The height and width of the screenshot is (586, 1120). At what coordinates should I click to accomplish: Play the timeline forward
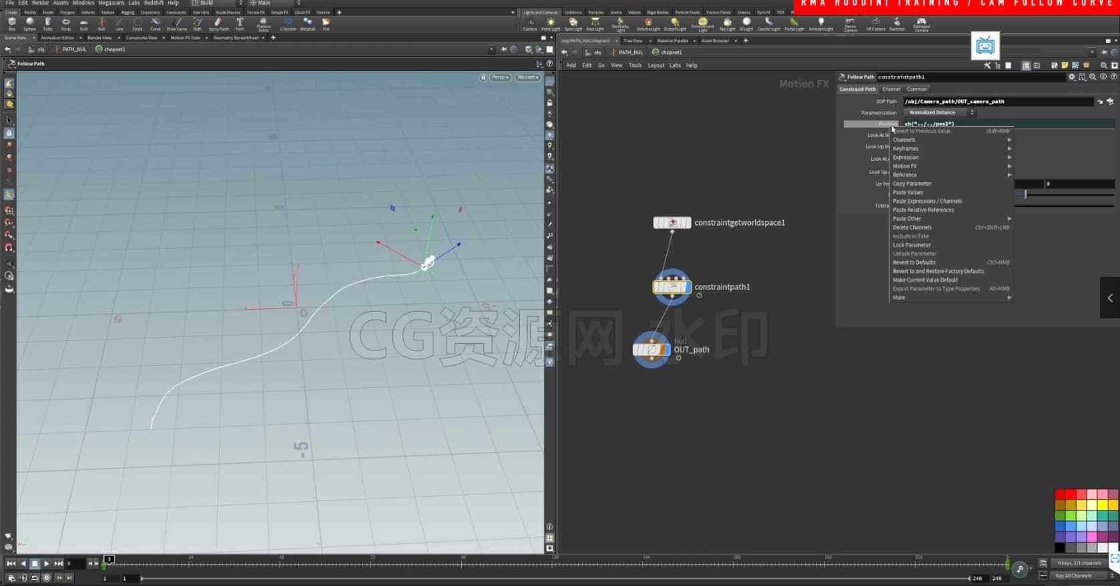(x=46, y=564)
